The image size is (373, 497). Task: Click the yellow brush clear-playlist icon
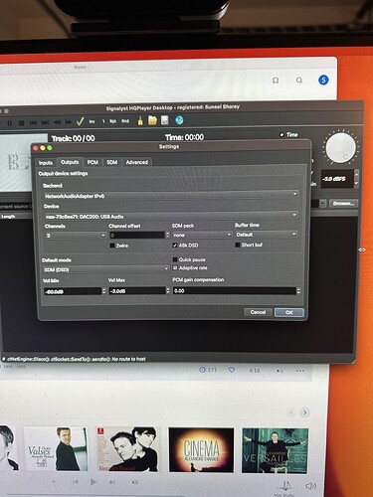(140, 121)
